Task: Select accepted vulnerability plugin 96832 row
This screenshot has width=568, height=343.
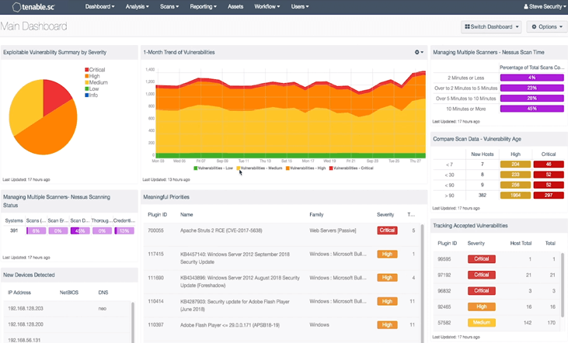Action: pyautogui.click(x=497, y=291)
